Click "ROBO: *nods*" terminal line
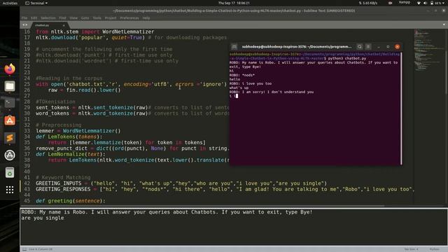Image resolution: width=448 pixels, height=252 pixels. [x=242, y=75]
